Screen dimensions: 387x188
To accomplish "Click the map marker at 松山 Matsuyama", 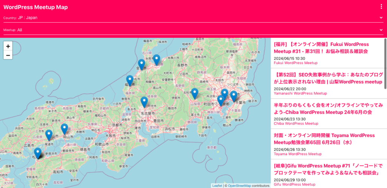I will click(x=37, y=153).
